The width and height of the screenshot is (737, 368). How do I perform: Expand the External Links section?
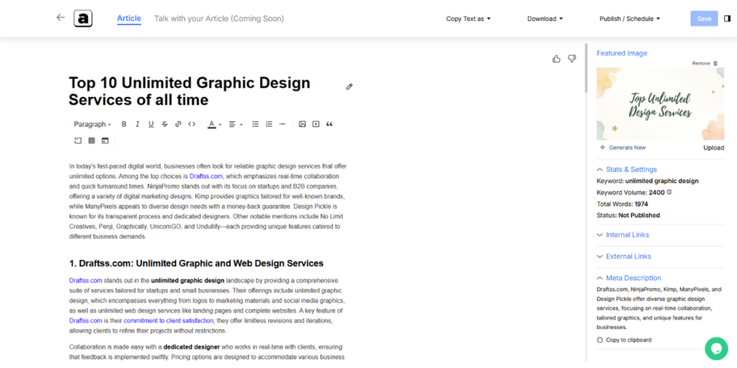pyautogui.click(x=624, y=257)
